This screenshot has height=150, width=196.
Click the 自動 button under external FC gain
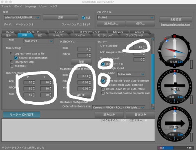point(81,62)
